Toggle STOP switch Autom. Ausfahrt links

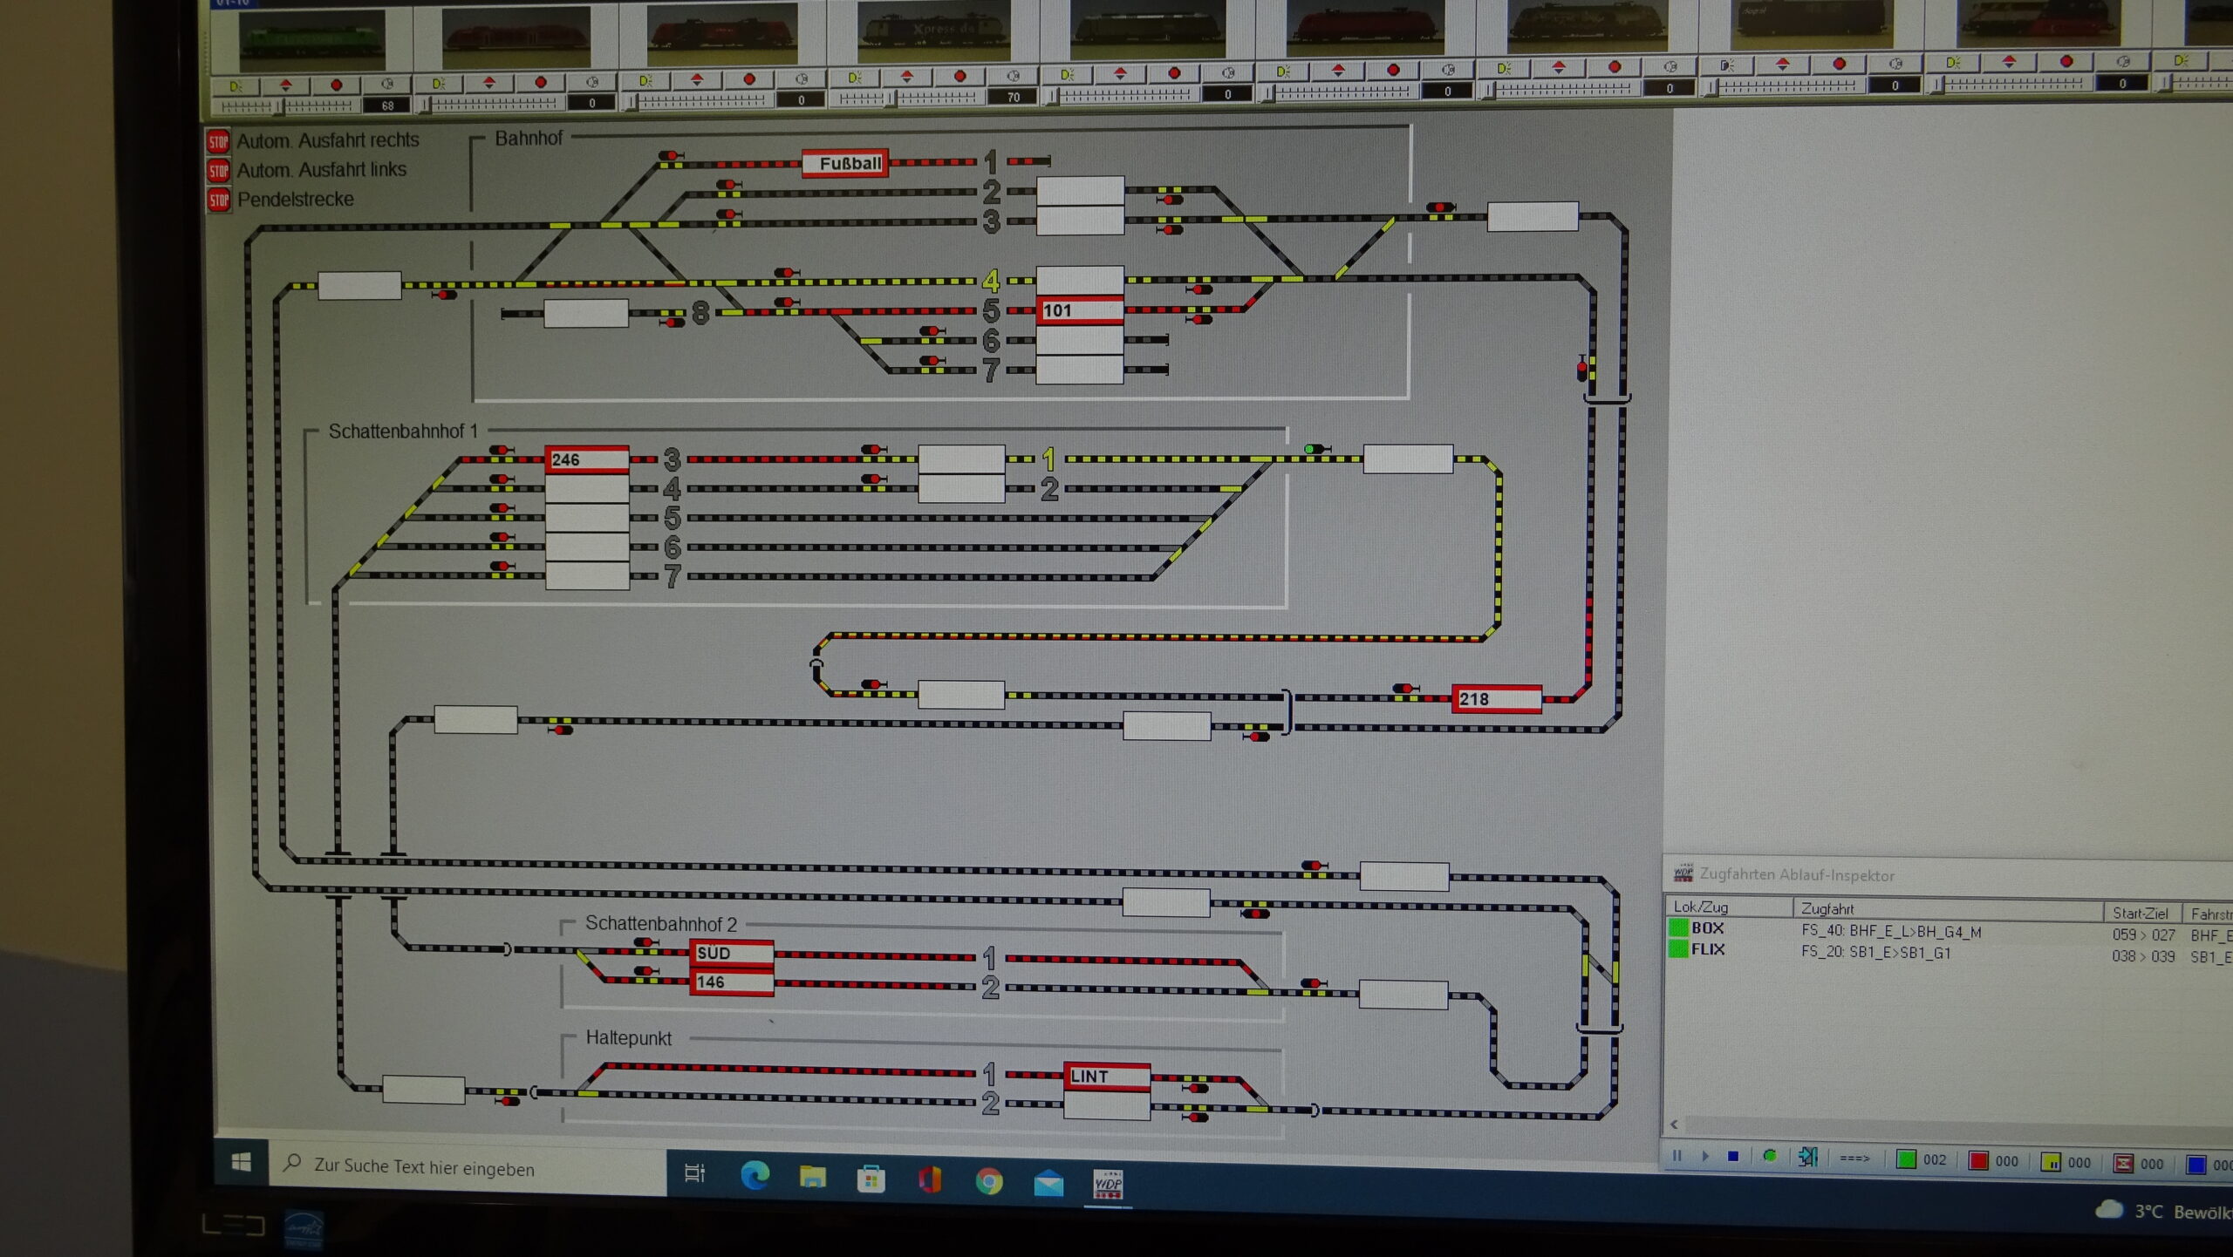coord(218,171)
